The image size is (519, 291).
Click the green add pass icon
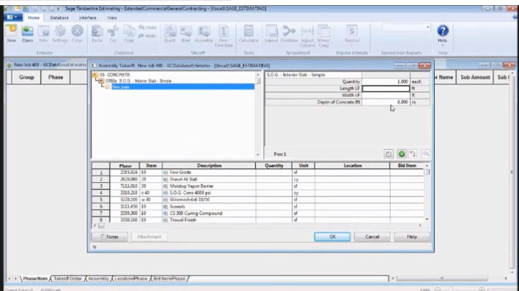pos(402,154)
